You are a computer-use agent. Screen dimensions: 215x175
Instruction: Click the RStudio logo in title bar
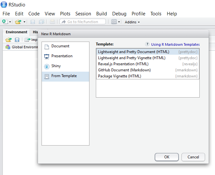(x=4, y=4)
